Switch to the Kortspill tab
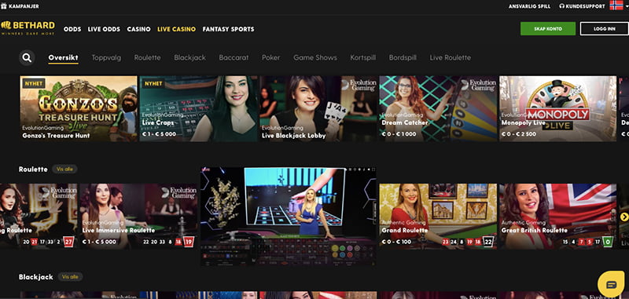Image resolution: width=629 pixels, height=299 pixels. (x=363, y=57)
